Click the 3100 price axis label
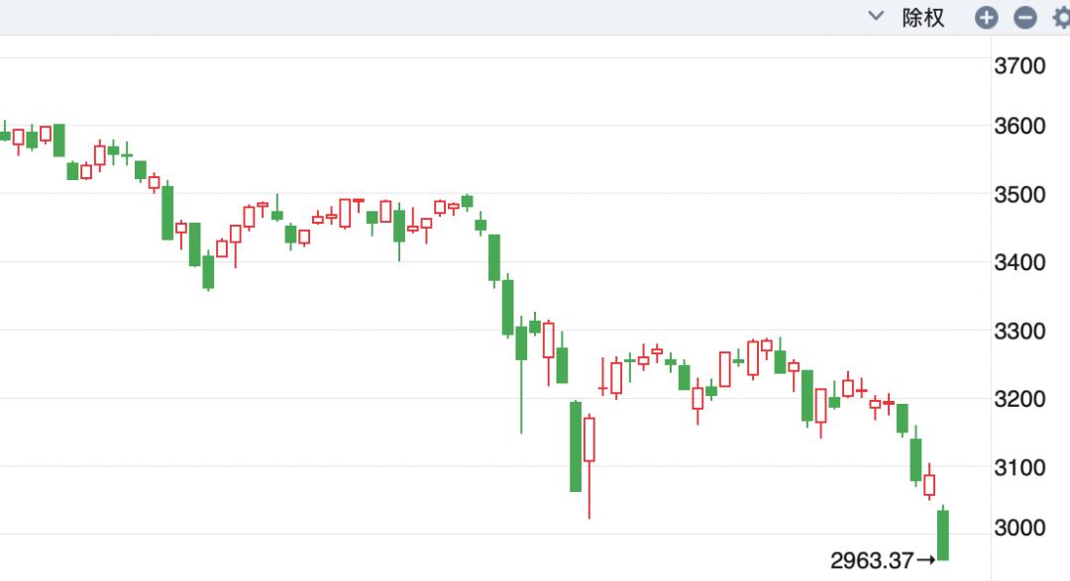 point(1019,467)
